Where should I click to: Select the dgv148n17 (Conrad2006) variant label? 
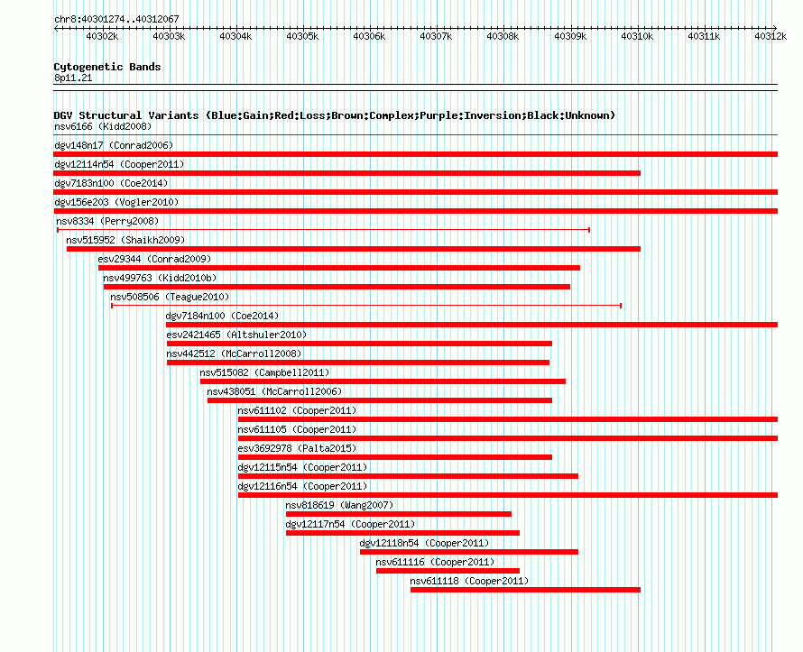point(114,145)
